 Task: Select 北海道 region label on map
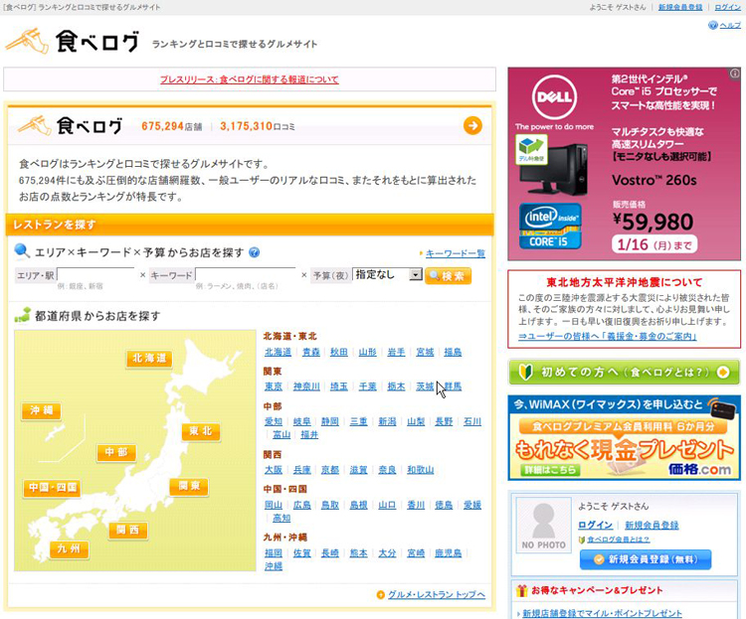149,358
